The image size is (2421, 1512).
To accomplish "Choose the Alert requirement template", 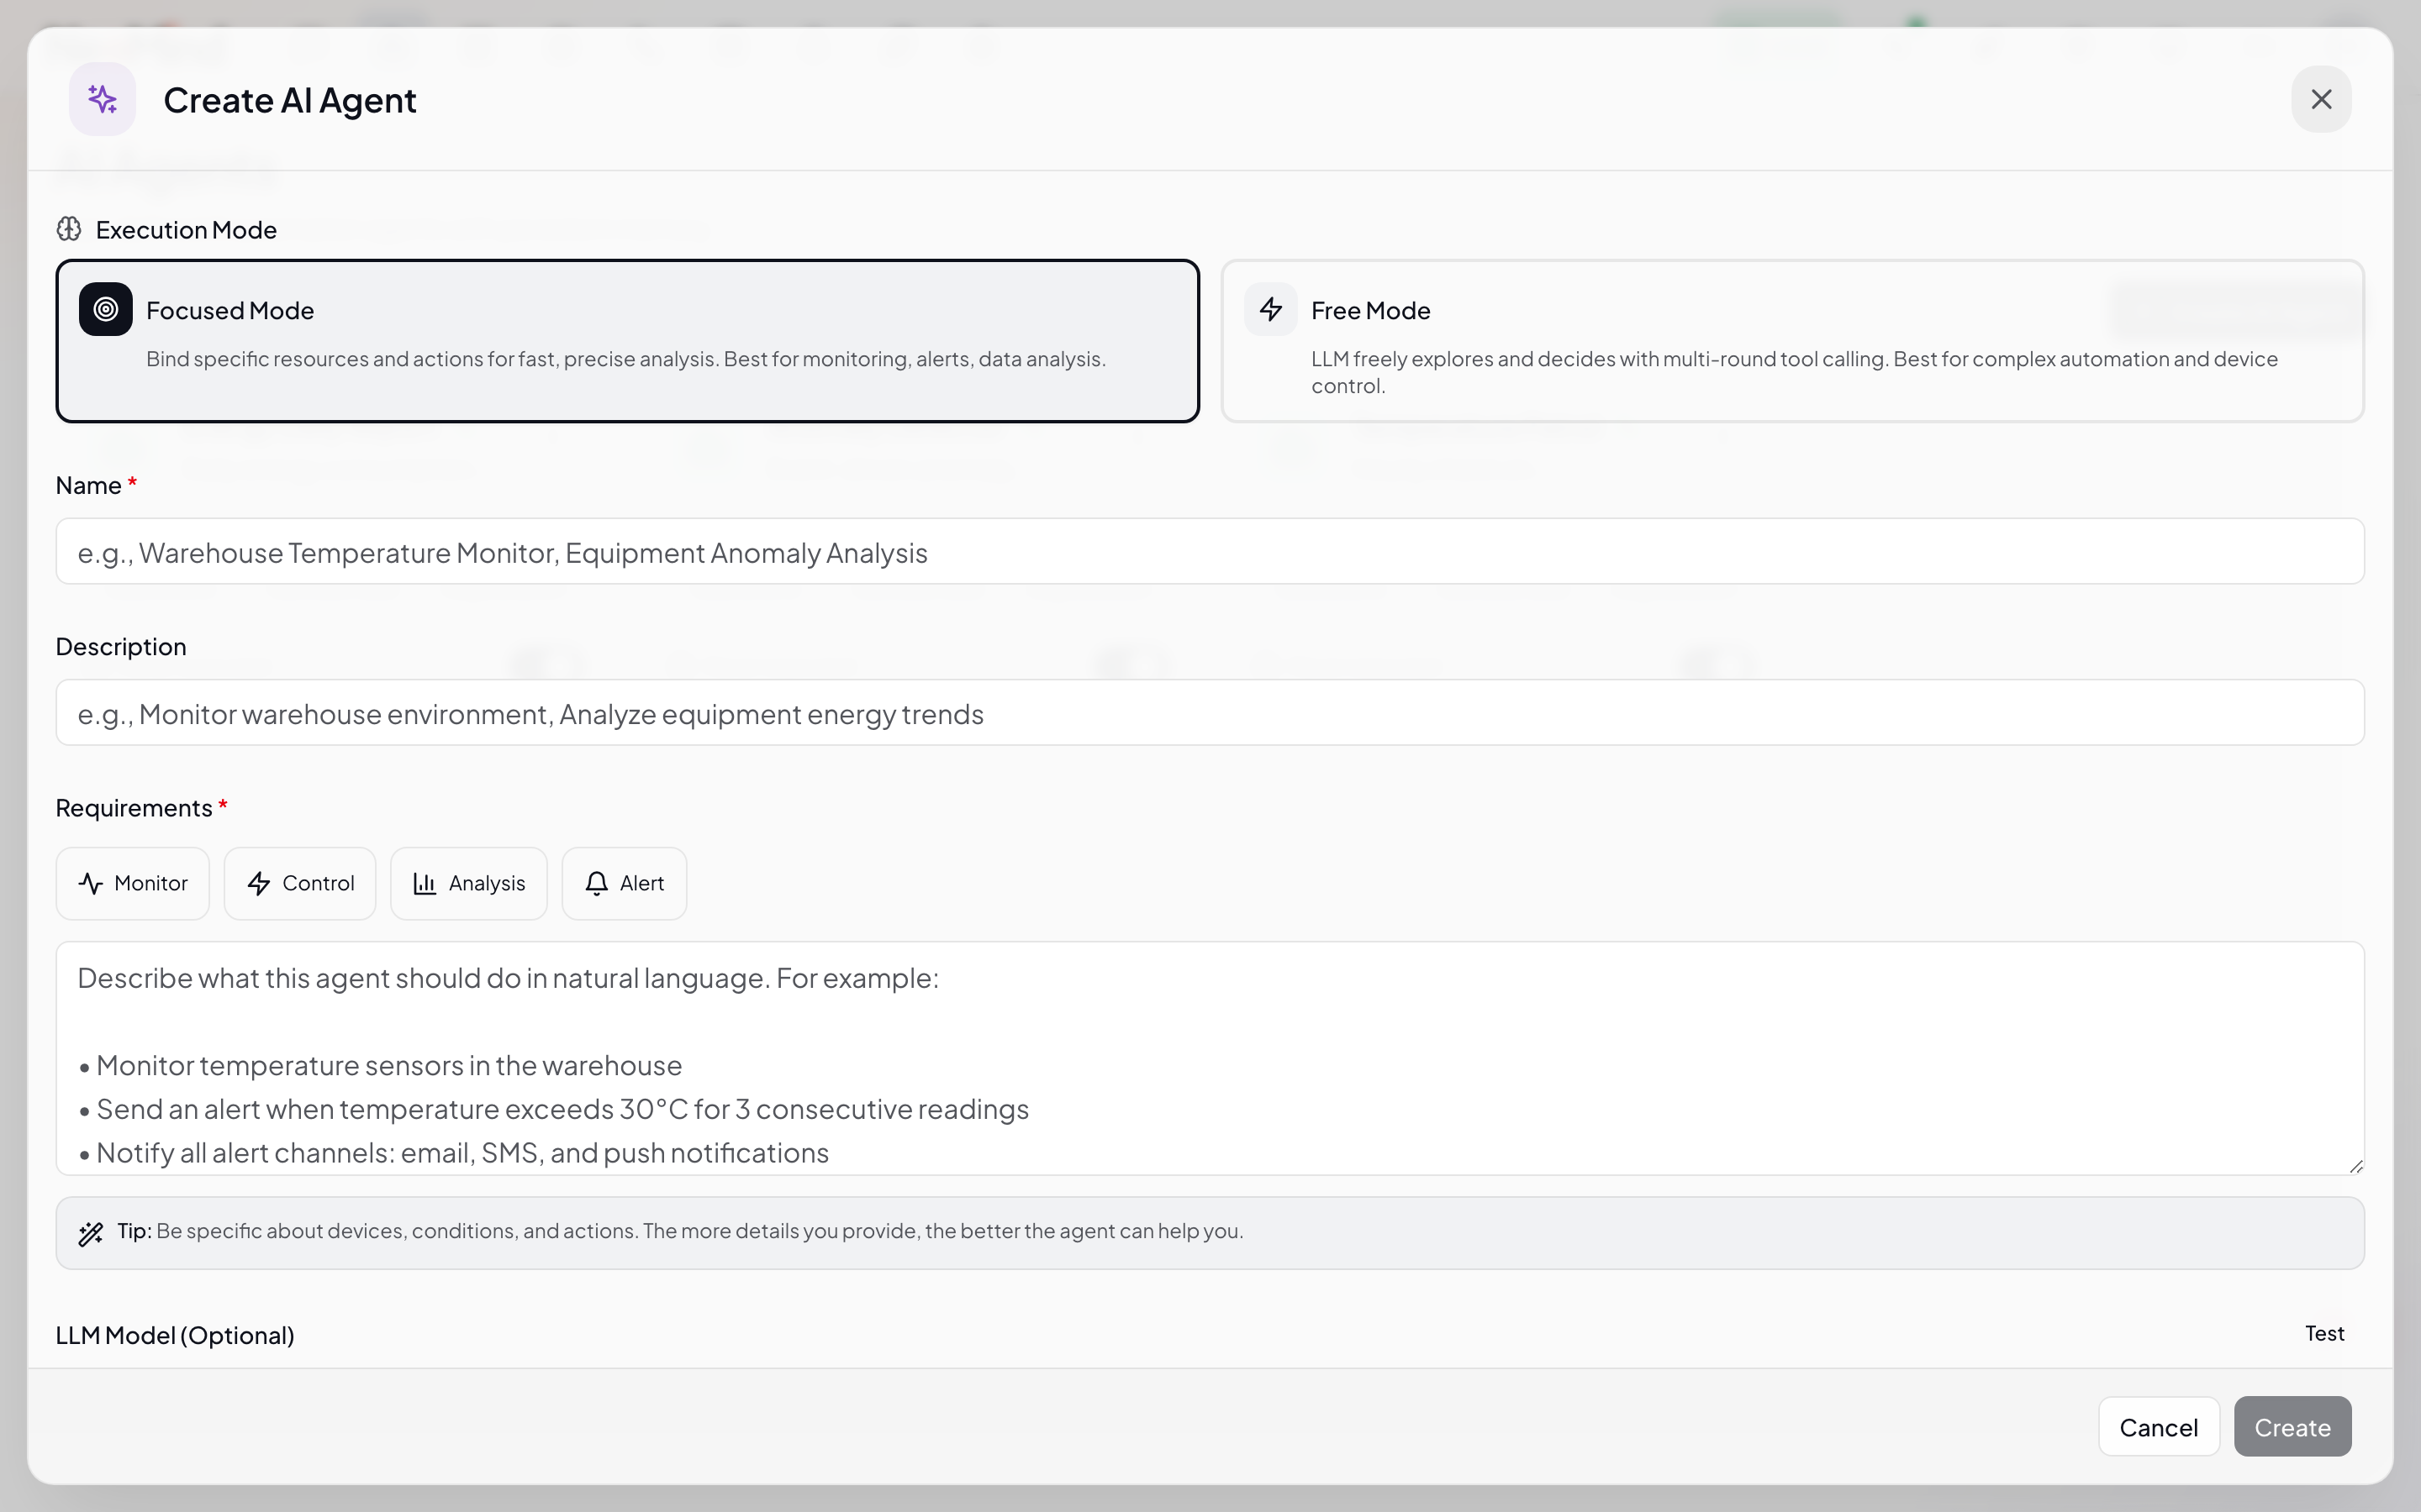I will point(625,883).
